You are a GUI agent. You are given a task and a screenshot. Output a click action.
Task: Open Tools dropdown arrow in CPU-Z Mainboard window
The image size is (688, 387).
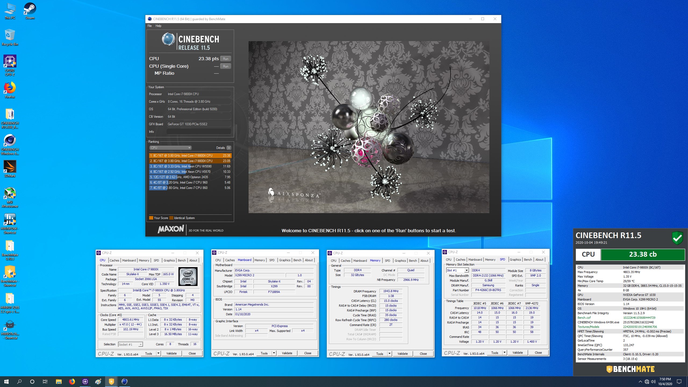[x=274, y=353]
